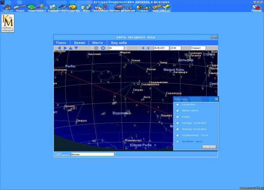Open the Время menu
This screenshot has height=190, width=264.
point(80,43)
